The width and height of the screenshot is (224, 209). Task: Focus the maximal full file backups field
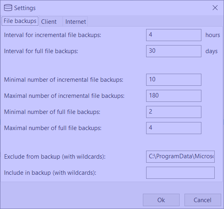[x=174, y=128]
